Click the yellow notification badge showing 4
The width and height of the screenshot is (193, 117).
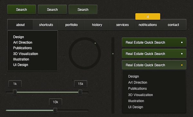148,17
